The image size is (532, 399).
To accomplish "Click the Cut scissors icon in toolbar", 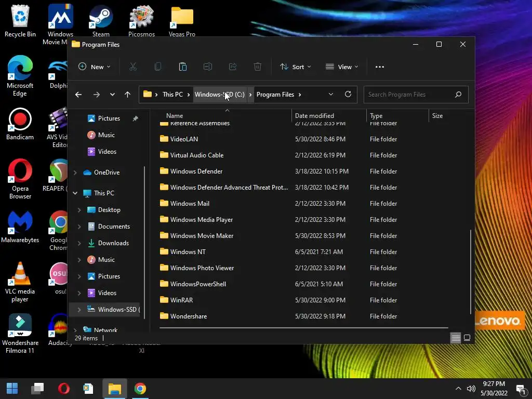I will pos(132,67).
